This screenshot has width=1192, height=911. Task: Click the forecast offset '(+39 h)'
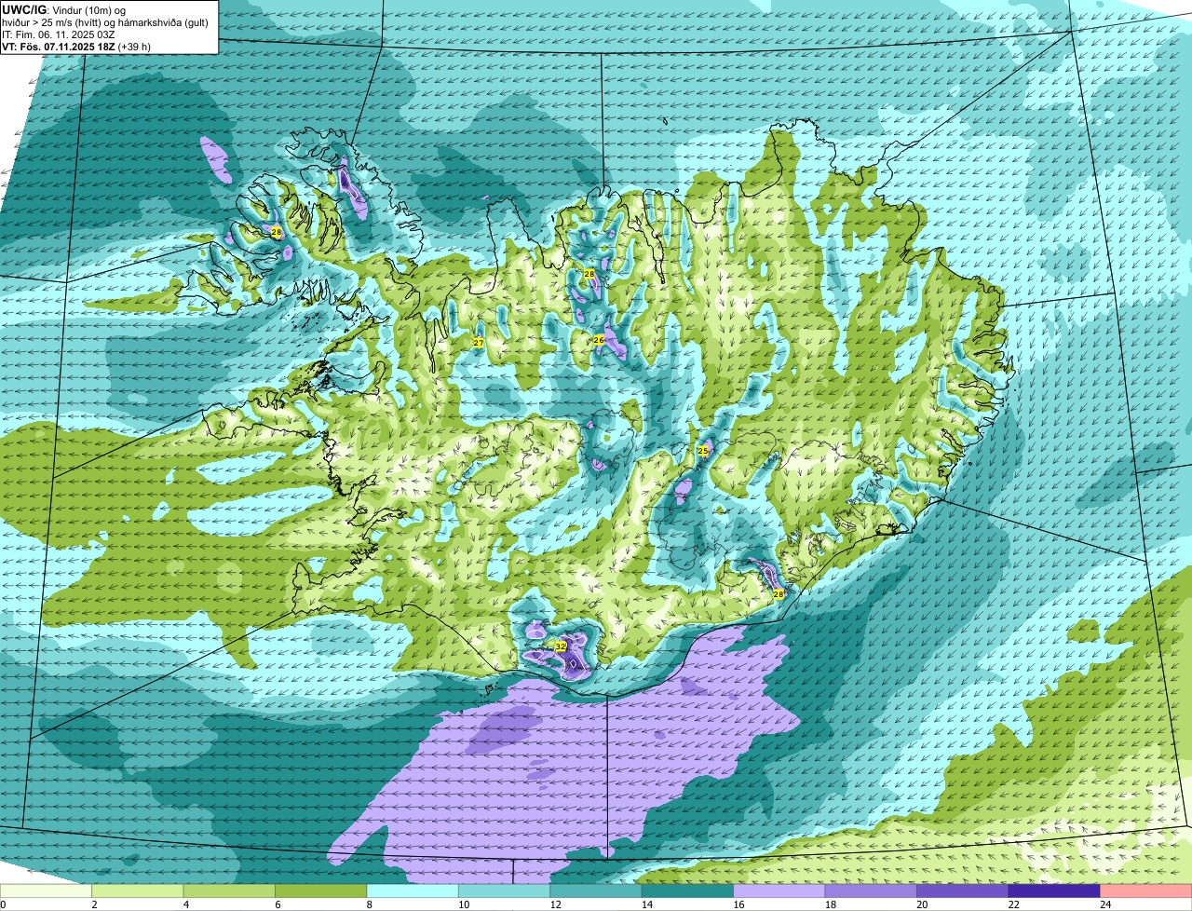pos(135,46)
